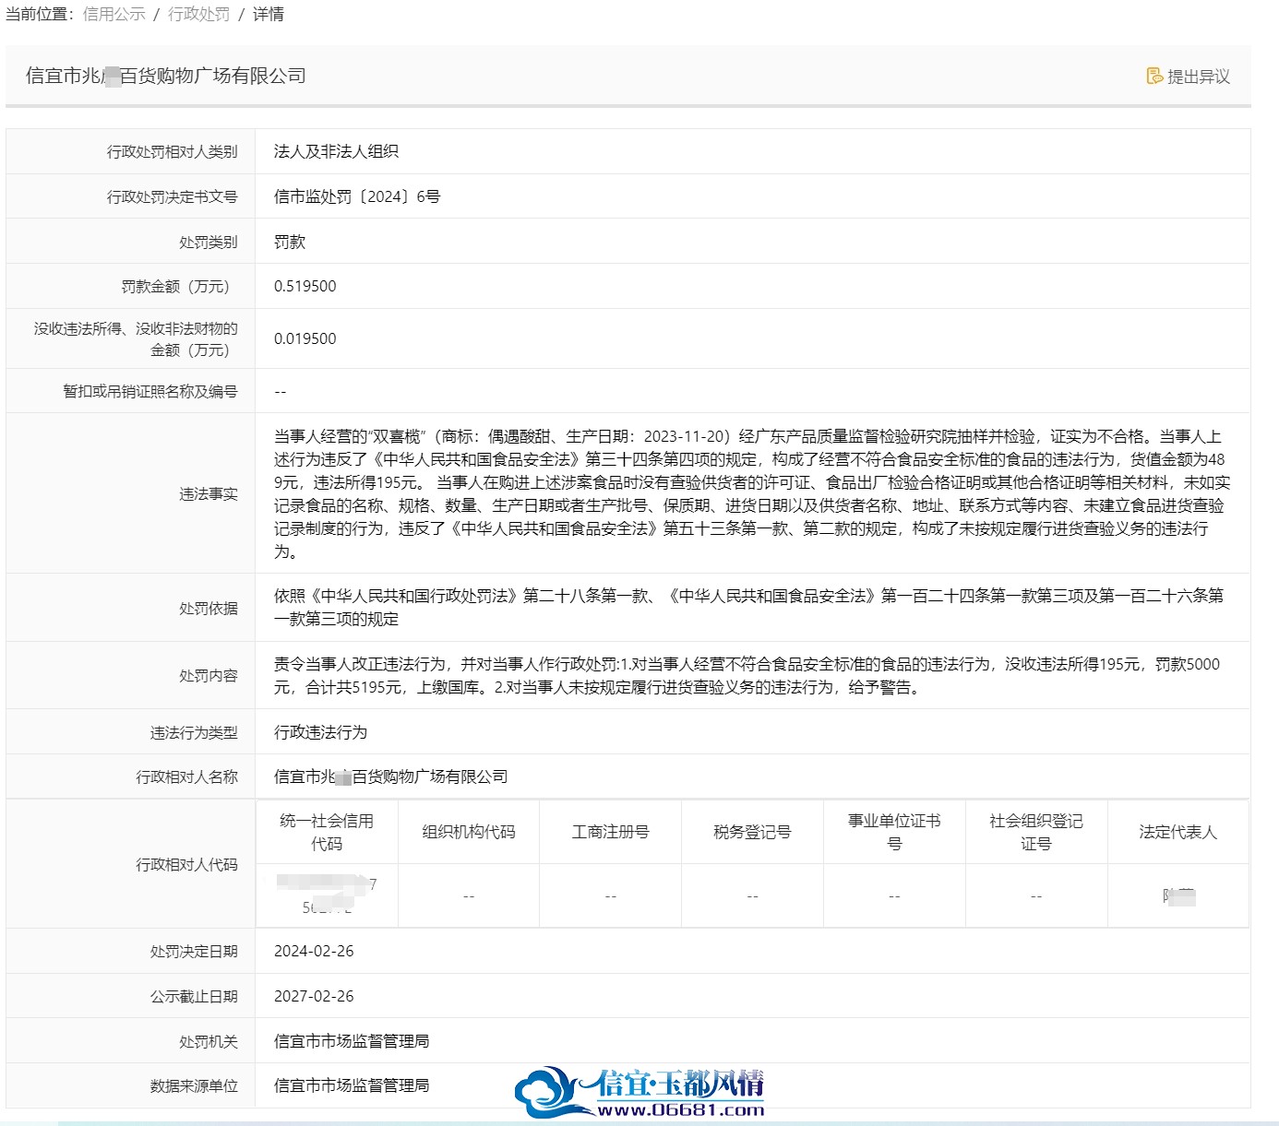The image size is (1279, 1126).
Task: Click the penalty document number 信市监处罚〔2024〕6号
Action: [x=357, y=196]
